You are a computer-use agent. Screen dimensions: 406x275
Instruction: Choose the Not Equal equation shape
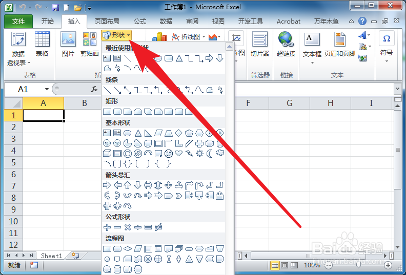(158, 227)
